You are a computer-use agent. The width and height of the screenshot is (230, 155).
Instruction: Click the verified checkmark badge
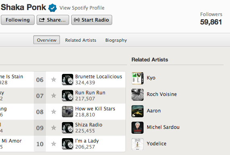coord(53,8)
